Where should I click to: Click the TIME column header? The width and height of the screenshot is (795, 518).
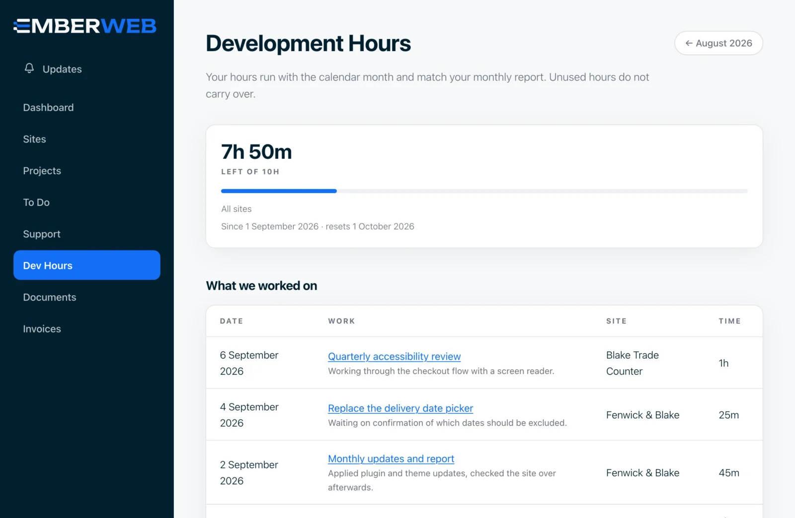point(729,321)
